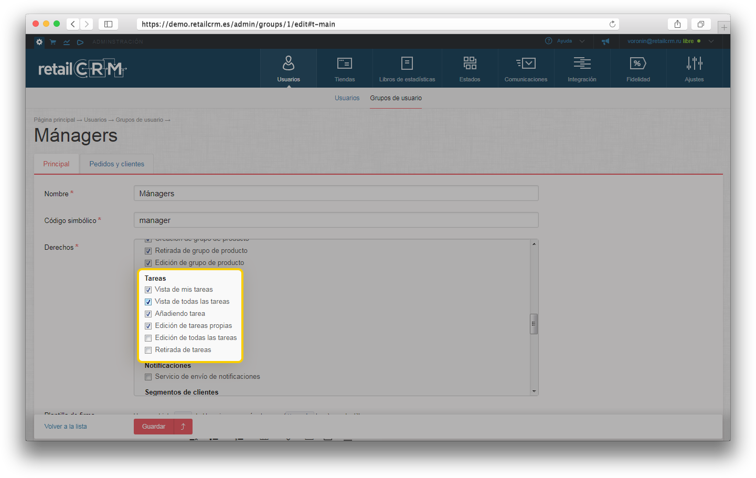Viewport: 756px width, 478px height.
Task: Enable Edición de todas las tareas
Action: click(148, 338)
